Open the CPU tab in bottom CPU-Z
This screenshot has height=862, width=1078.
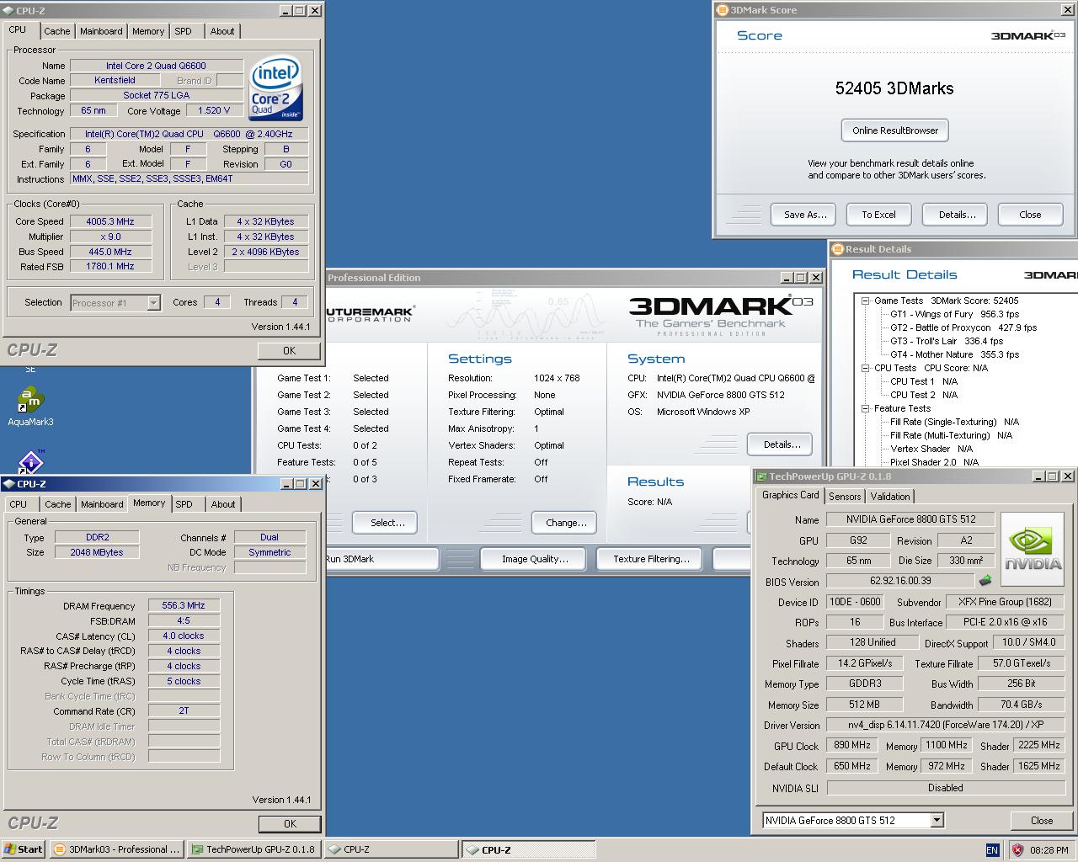[19, 504]
